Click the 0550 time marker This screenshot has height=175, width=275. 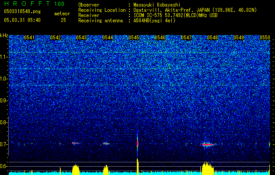(x=265, y=38)
